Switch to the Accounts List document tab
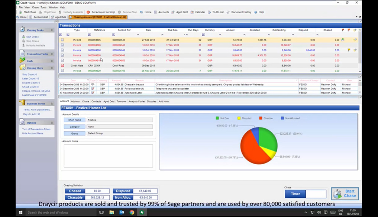The width and height of the screenshot is (378, 217). [x=39, y=17]
